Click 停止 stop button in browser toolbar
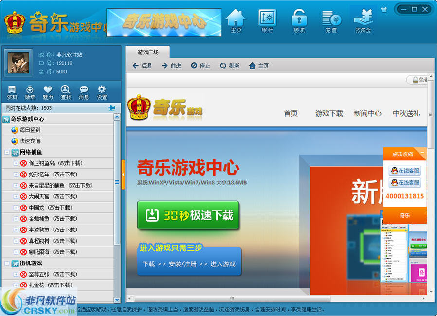Image resolution: width=437 pixels, height=316 pixels. [200, 66]
